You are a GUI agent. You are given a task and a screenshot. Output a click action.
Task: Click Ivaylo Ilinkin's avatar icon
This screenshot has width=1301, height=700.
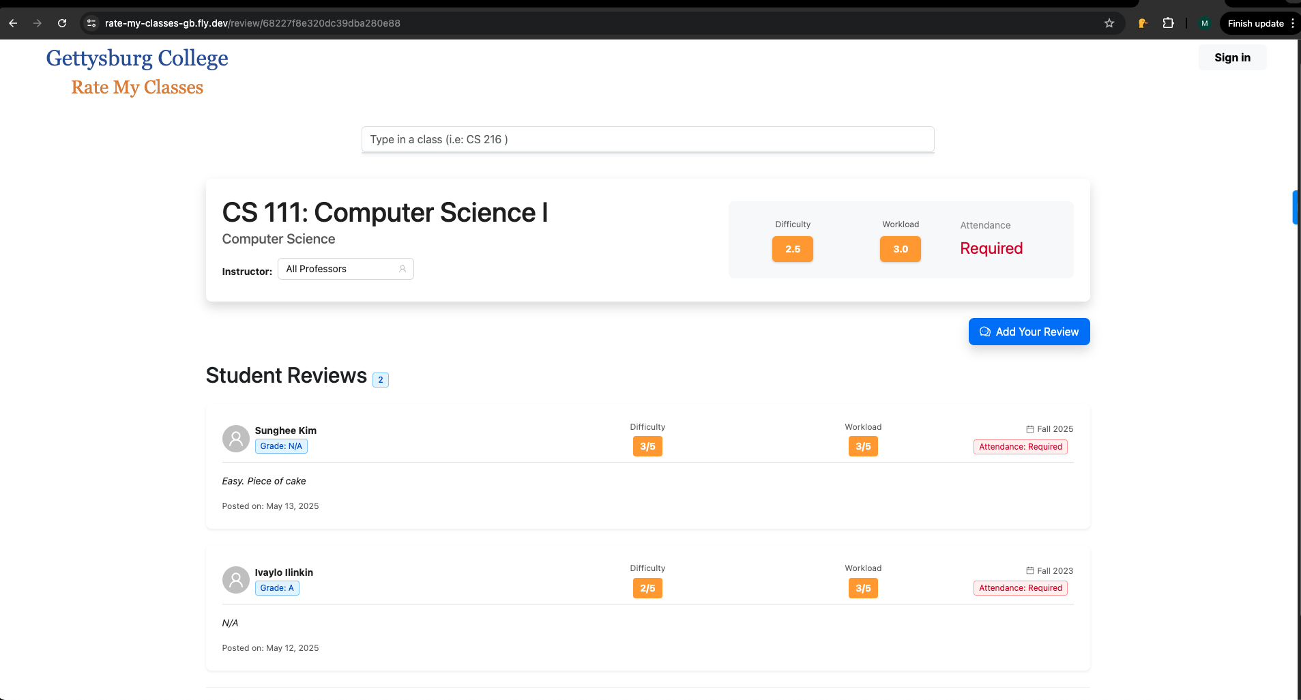click(x=235, y=580)
